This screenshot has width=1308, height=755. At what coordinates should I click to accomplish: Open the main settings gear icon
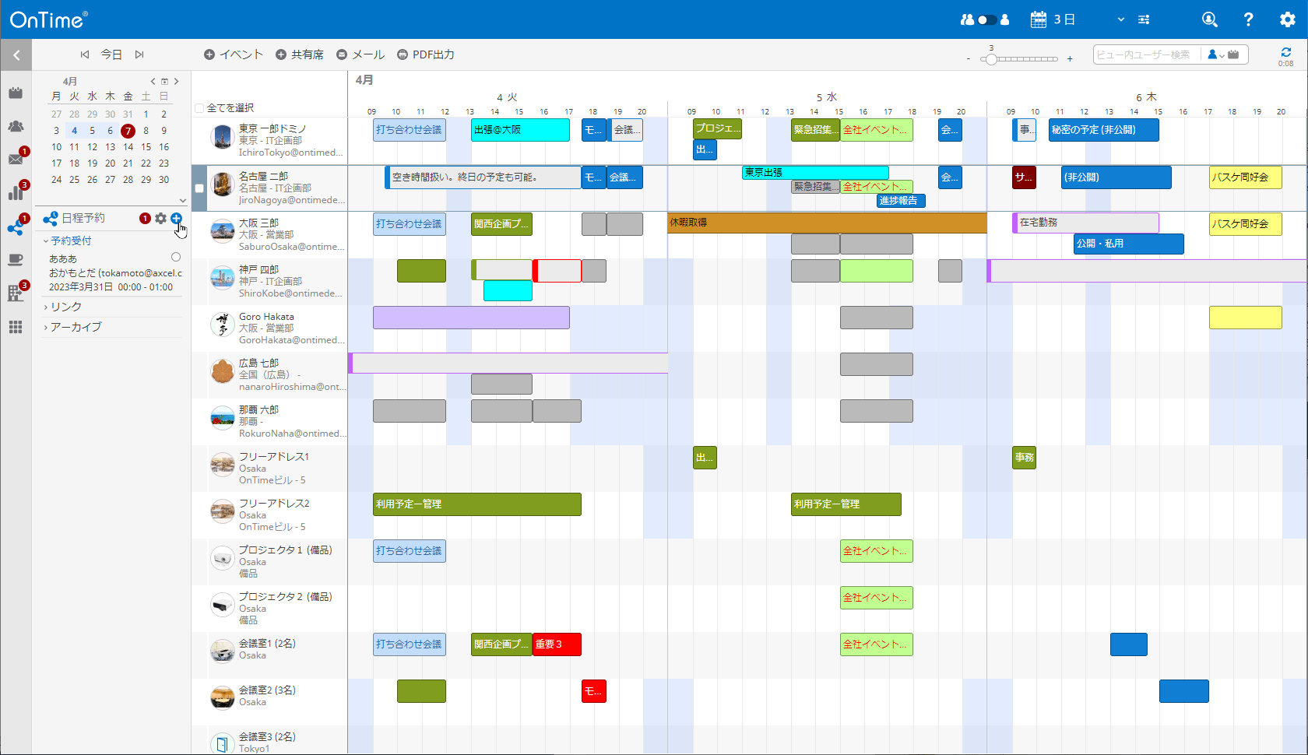pyautogui.click(x=1287, y=19)
